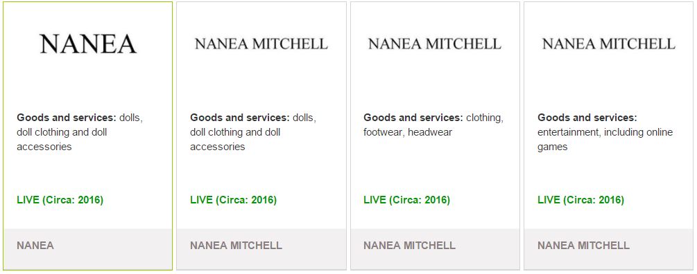Screen dimensions: 697x274
Task: Click Goods and services heading in the clothing card
Action: [x=413, y=118]
